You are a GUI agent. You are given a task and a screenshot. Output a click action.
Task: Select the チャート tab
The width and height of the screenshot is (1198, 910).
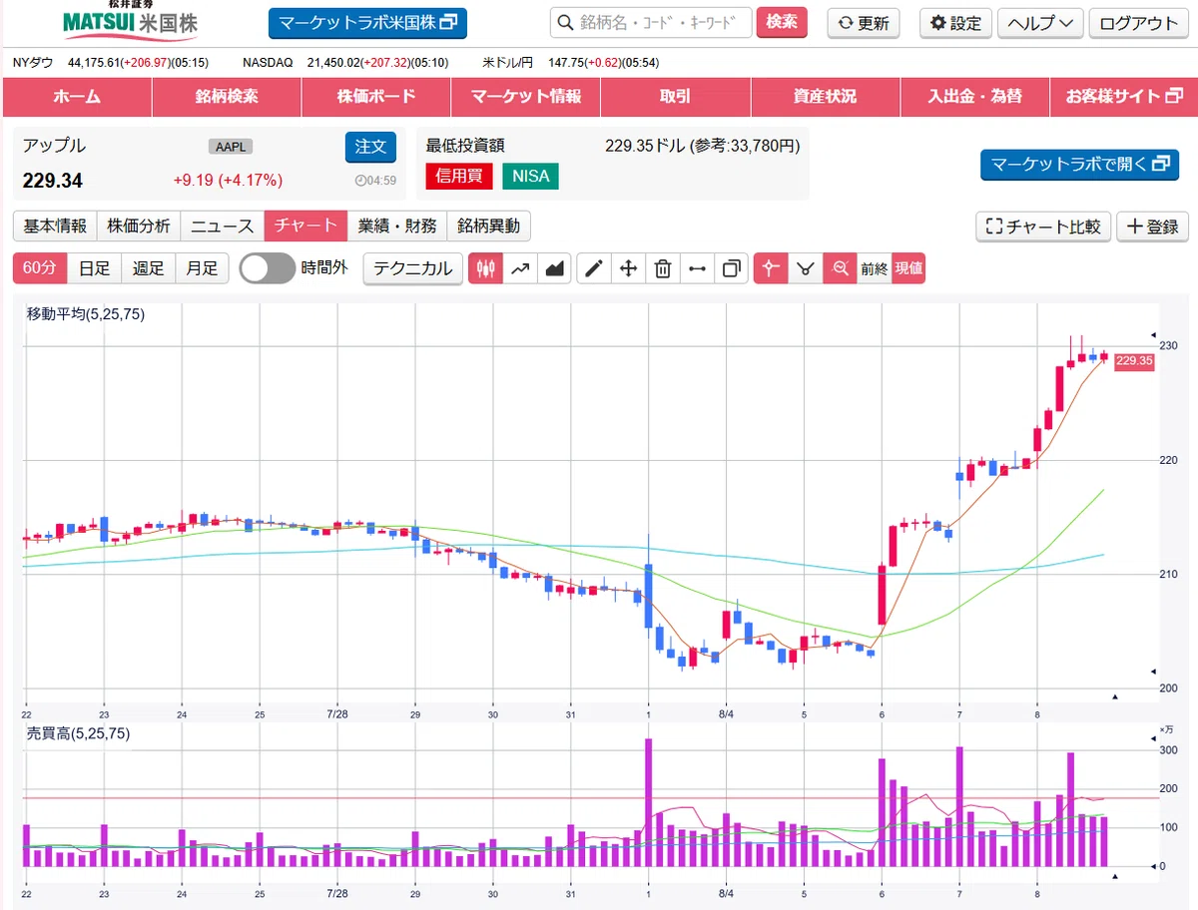coord(306,227)
